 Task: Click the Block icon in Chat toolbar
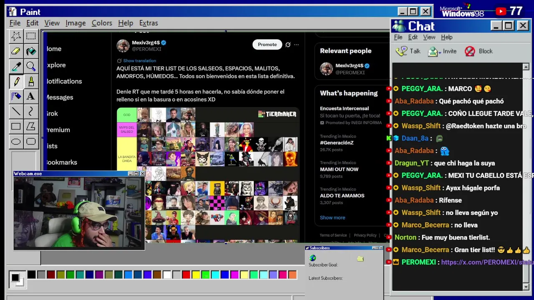[x=470, y=51]
